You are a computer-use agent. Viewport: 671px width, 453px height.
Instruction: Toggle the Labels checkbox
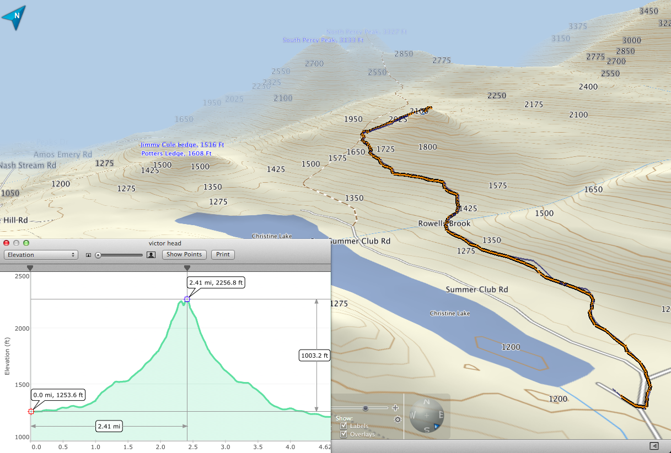pyautogui.click(x=343, y=426)
